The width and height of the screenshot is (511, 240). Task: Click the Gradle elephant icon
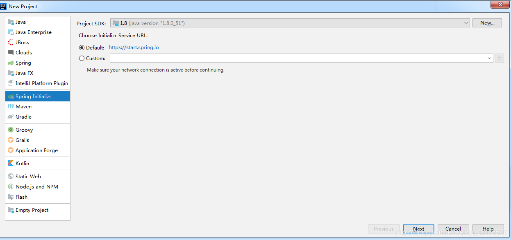point(11,117)
